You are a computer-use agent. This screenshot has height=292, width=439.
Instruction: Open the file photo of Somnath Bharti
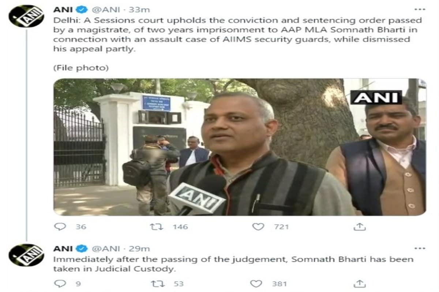point(240,147)
